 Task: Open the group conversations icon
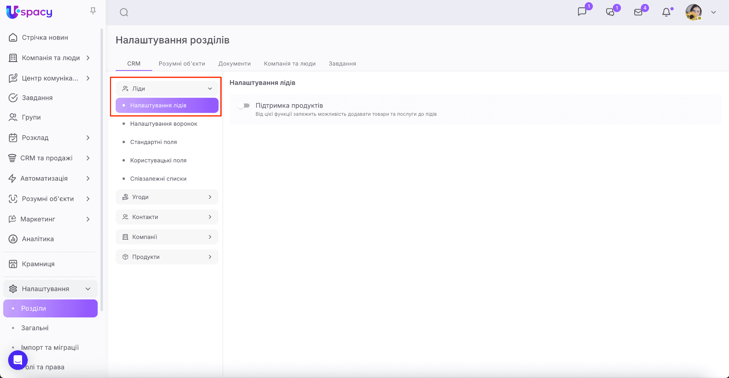[x=610, y=12]
